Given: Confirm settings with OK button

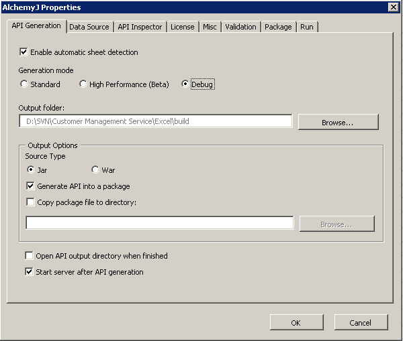Looking at the screenshot, I should pos(297,322).
